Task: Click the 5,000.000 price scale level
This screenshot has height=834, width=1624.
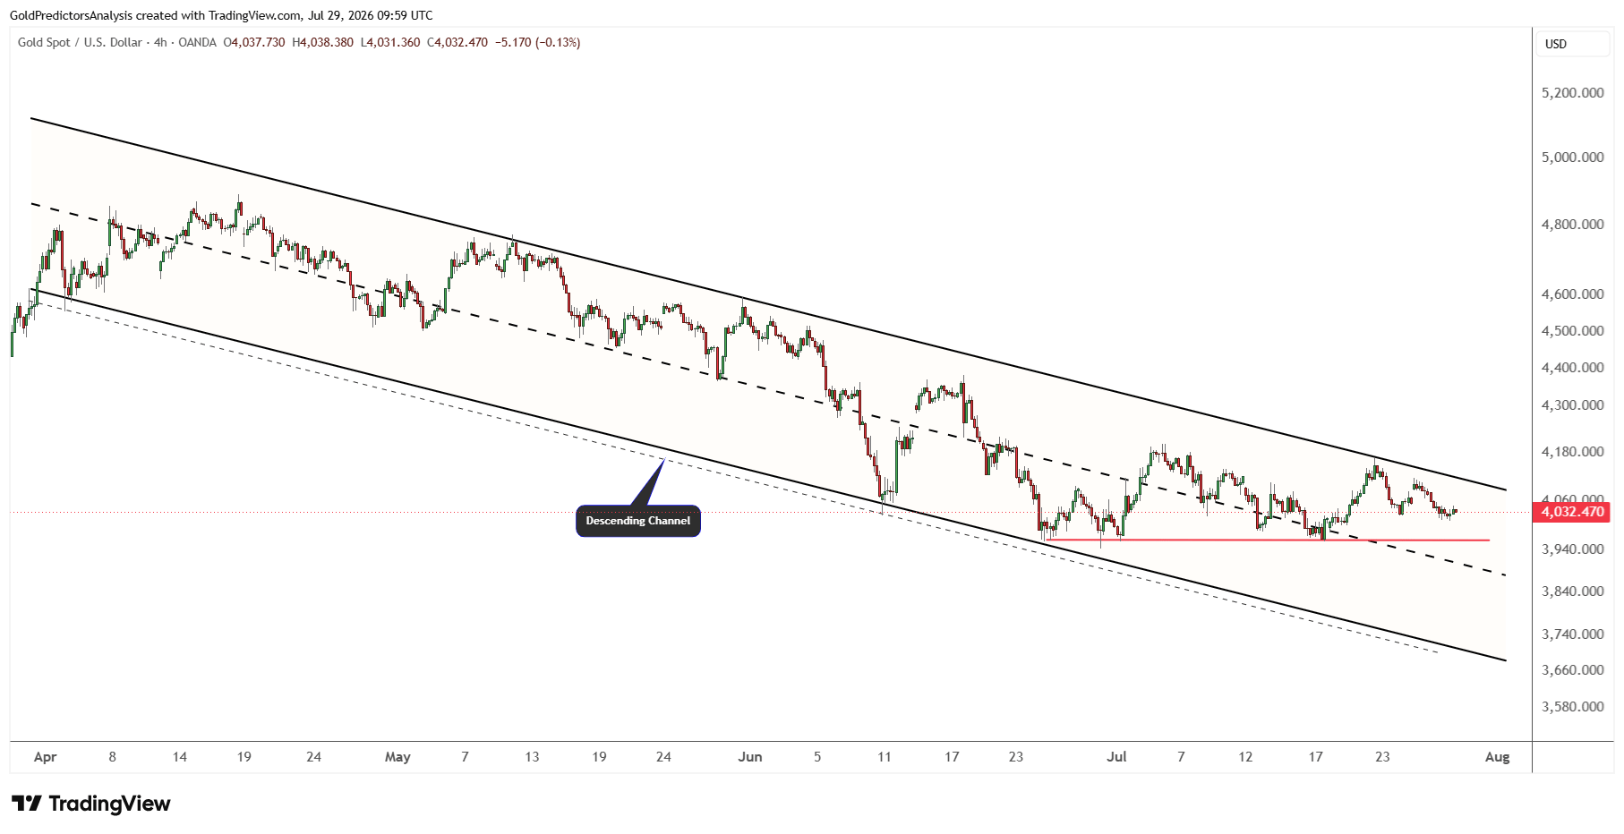Action: 1572,157
